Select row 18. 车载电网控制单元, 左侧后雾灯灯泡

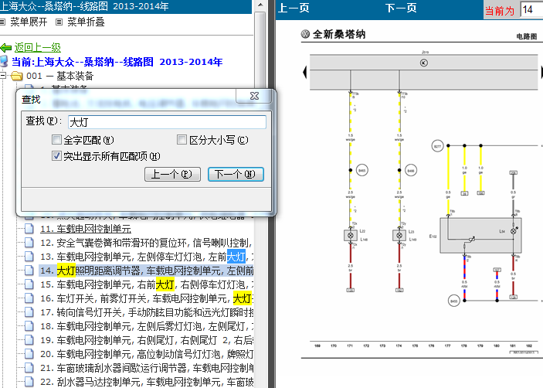click(146, 326)
